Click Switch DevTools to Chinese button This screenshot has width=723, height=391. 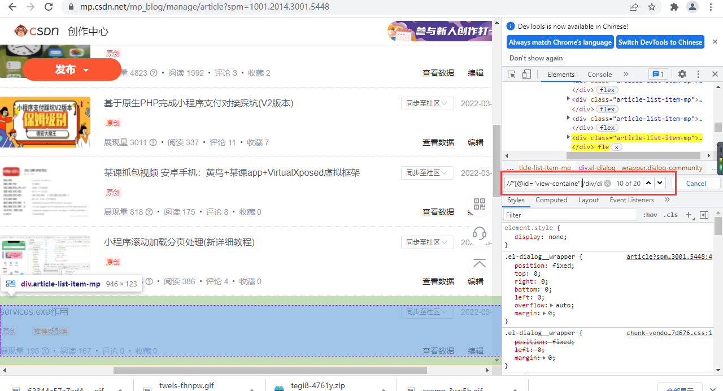click(x=660, y=42)
